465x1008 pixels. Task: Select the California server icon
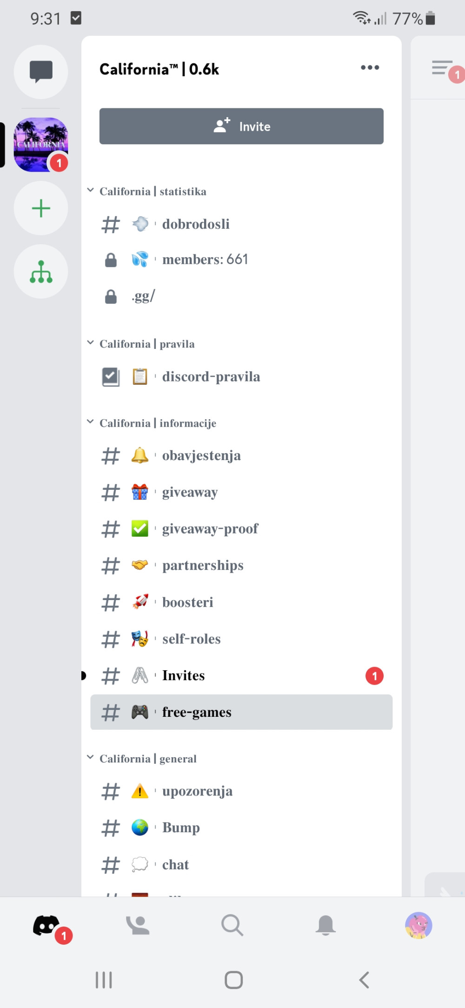tap(41, 145)
